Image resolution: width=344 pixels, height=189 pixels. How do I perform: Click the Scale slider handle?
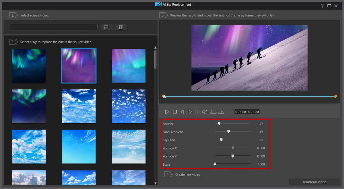214,164
